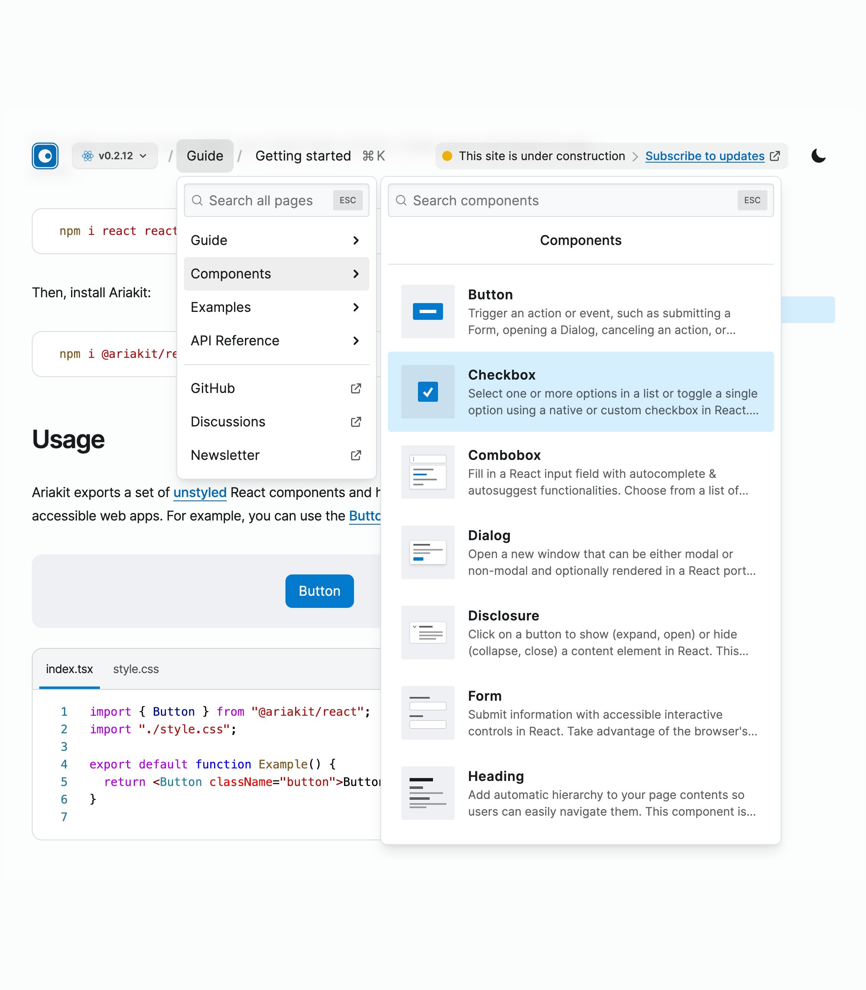This screenshot has height=990, width=866.
Task: Open the Combobox component title
Action: point(504,455)
